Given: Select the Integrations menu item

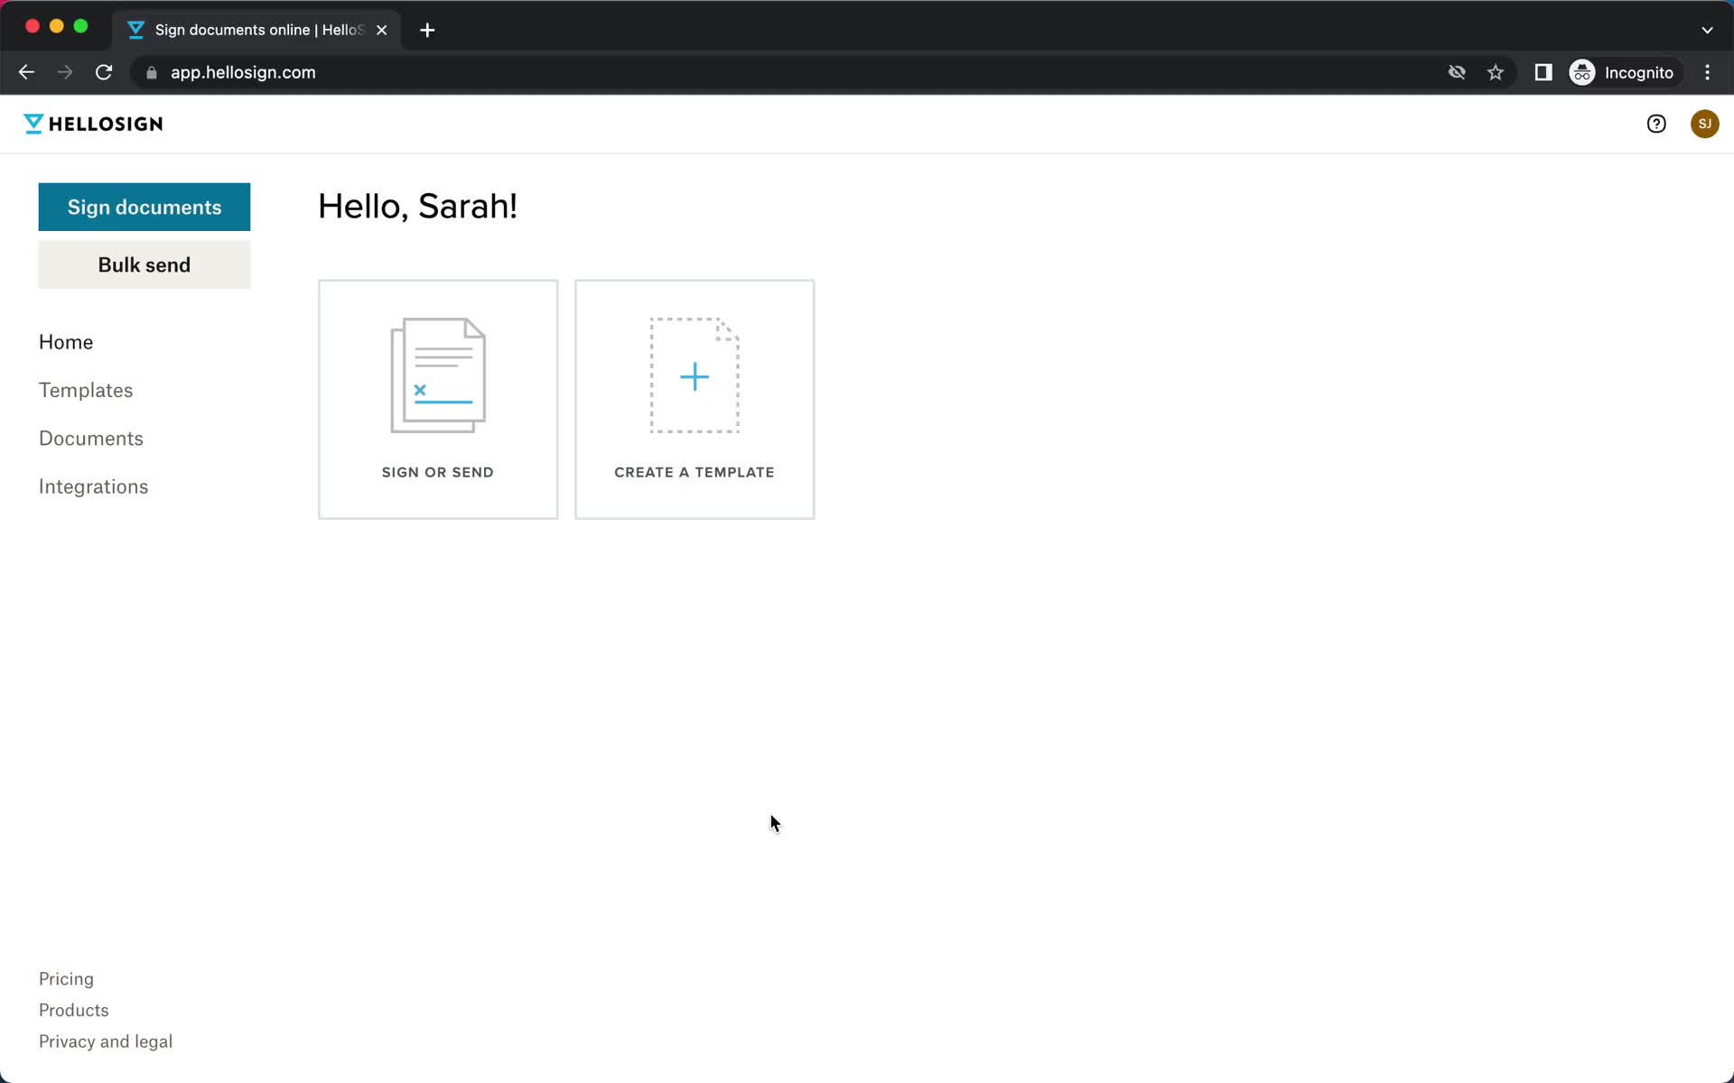Looking at the screenshot, I should coord(94,486).
